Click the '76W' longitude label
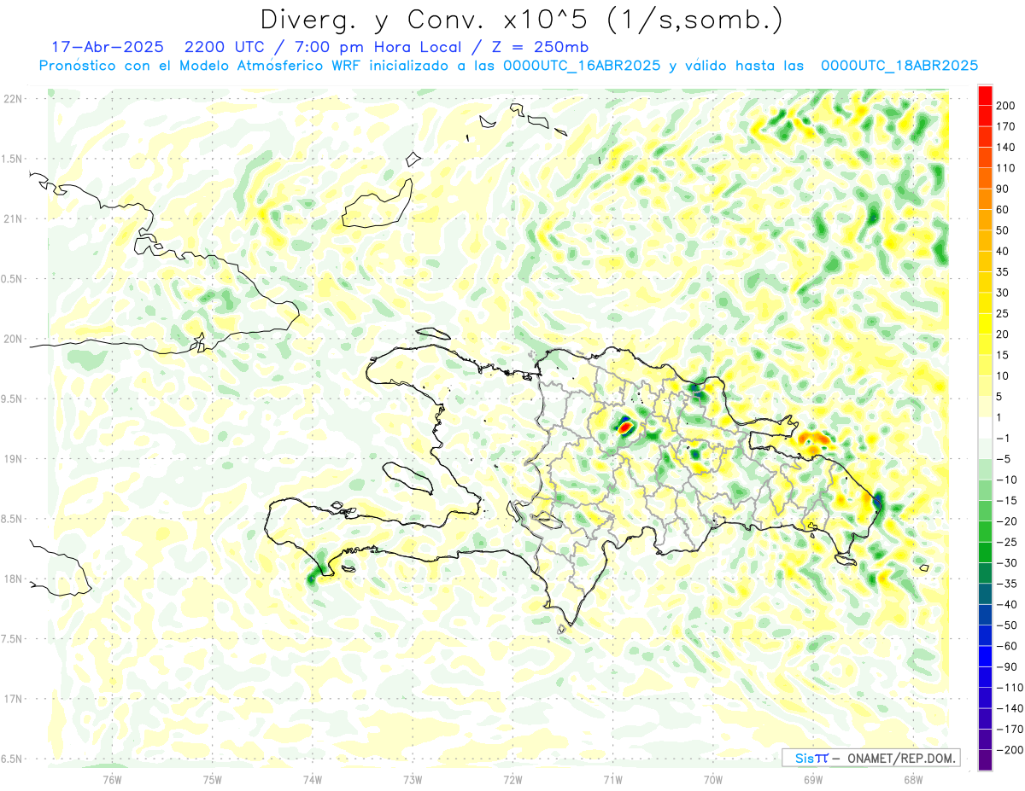 click(x=112, y=779)
